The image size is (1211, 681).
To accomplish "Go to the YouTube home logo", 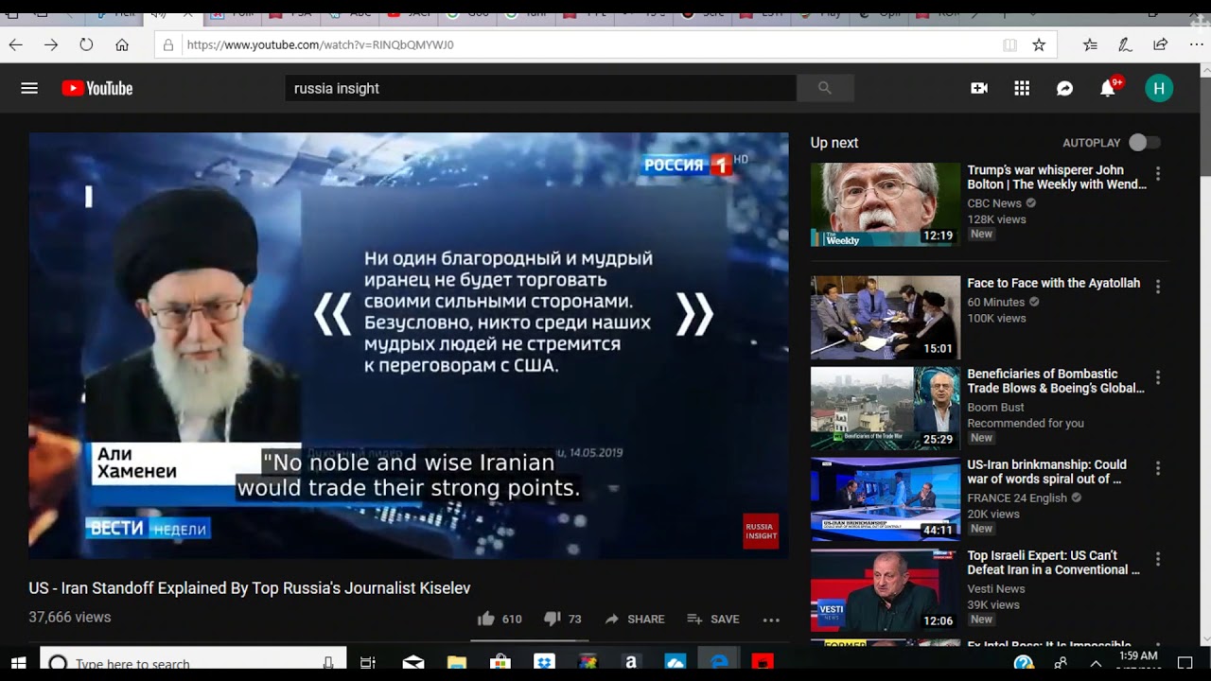I will pos(97,88).
